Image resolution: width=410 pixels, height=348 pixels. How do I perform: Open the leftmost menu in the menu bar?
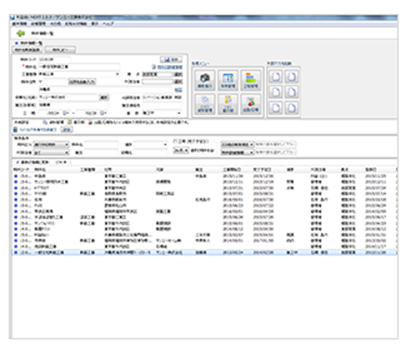click(x=19, y=23)
